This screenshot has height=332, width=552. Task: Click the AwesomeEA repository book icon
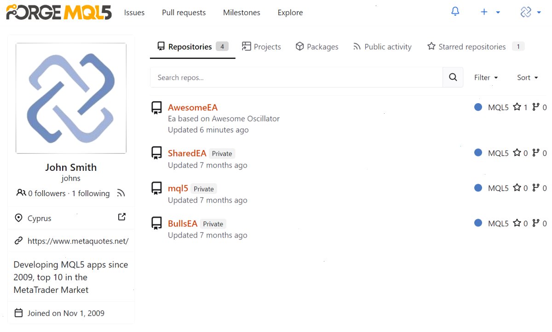pyautogui.click(x=157, y=108)
